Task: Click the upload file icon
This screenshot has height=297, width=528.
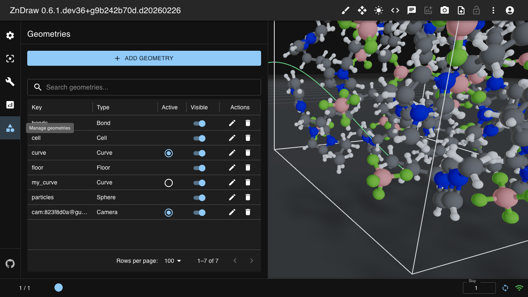Action: coord(461,10)
